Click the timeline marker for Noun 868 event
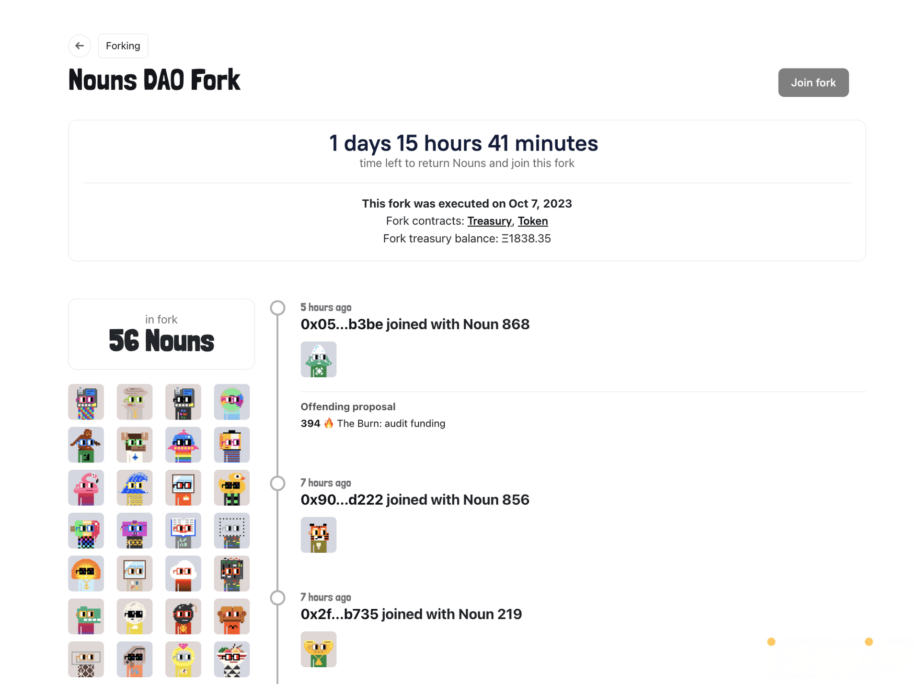This screenshot has height=684, width=920. [x=278, y=308]
